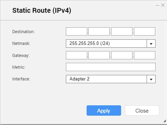
Task: Click the Static Route (IPv4) title
Action: click(x=42, y=10)
